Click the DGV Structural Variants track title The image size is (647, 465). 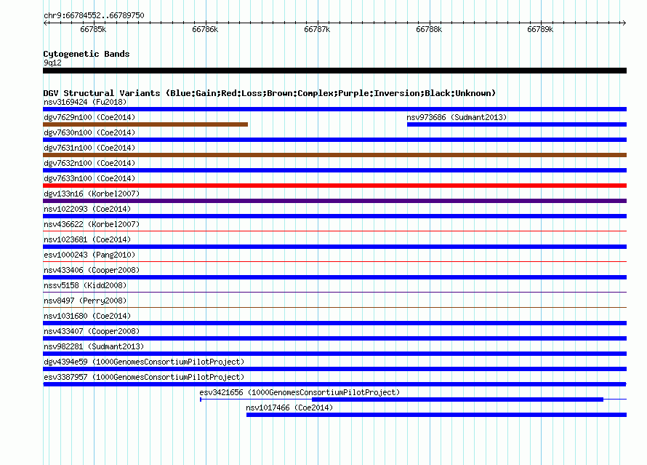click(x=270, y=93)
